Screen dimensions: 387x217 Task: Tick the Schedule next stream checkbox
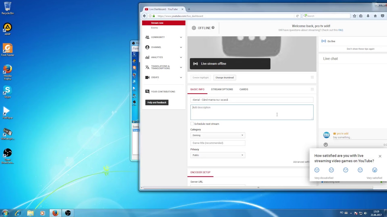(x=192, y=124)
